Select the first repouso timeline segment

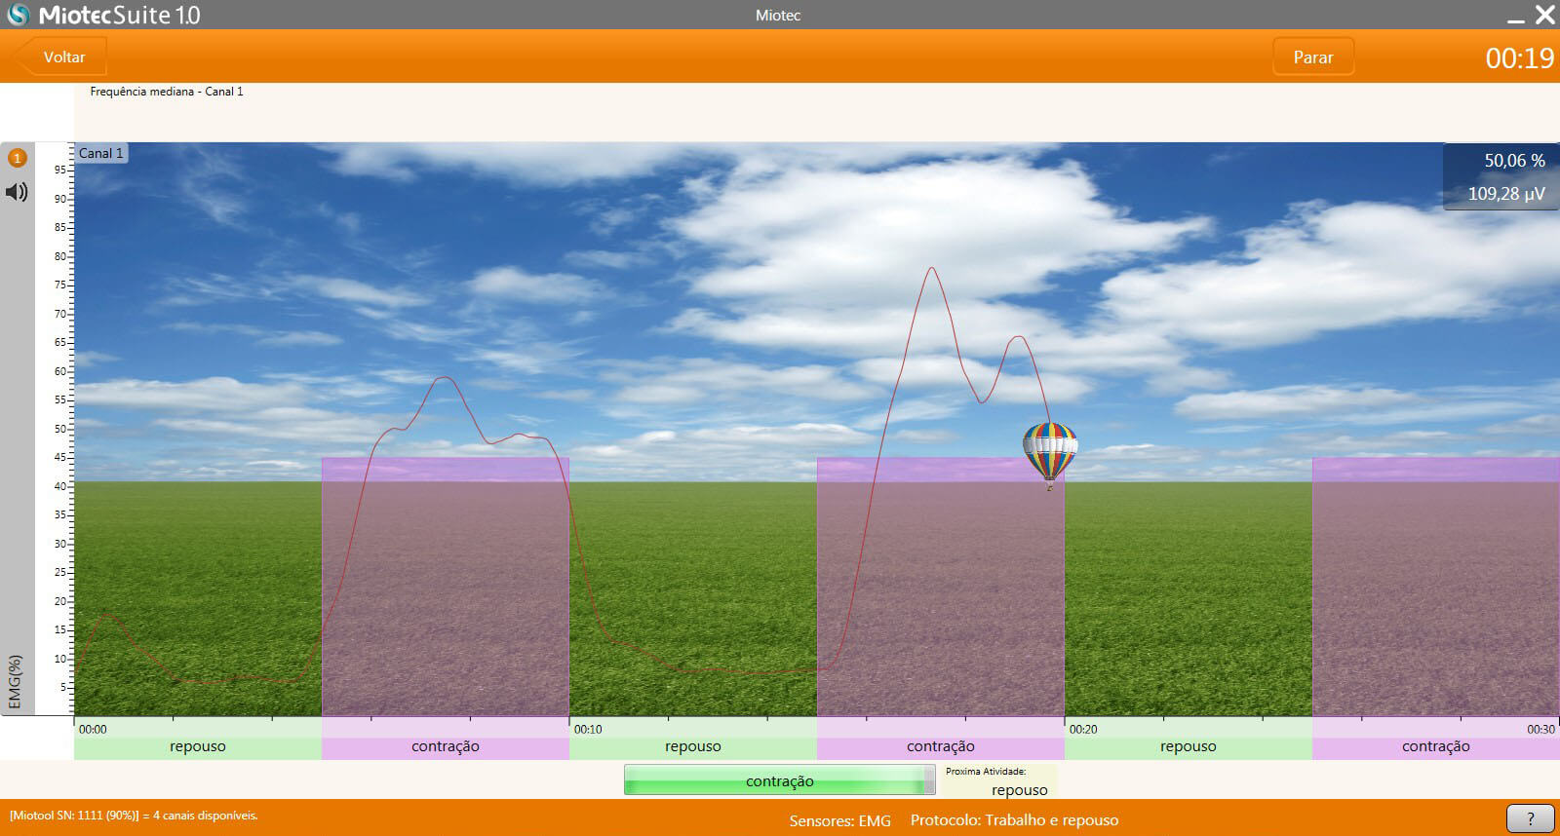[x=198, y=746]
